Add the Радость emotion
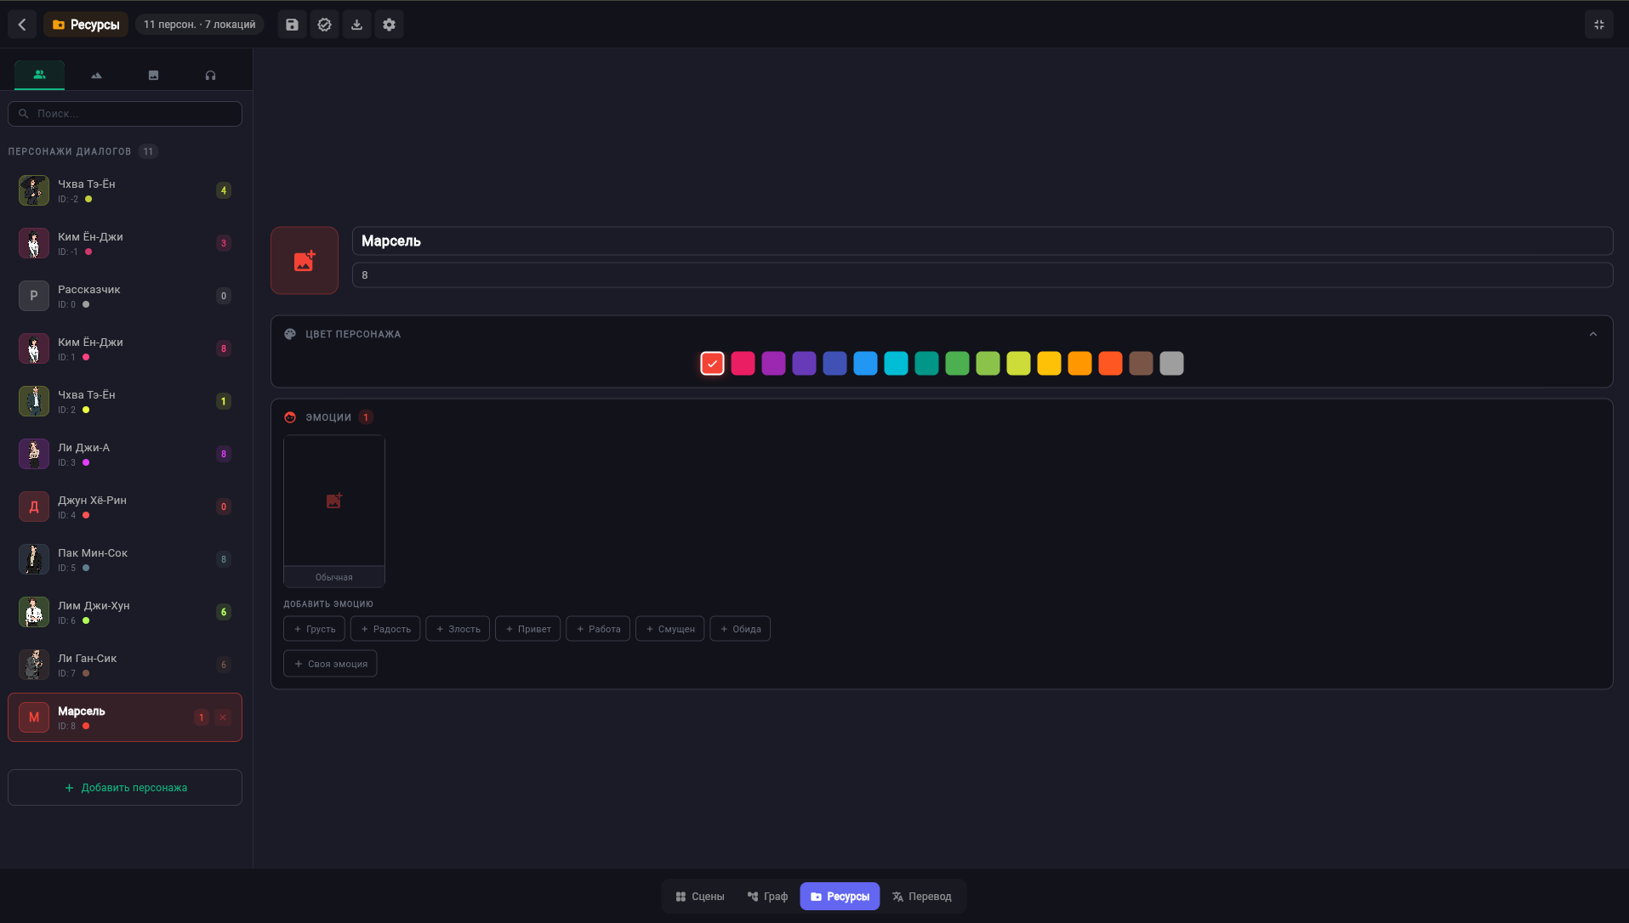 [x=385, y=629]
